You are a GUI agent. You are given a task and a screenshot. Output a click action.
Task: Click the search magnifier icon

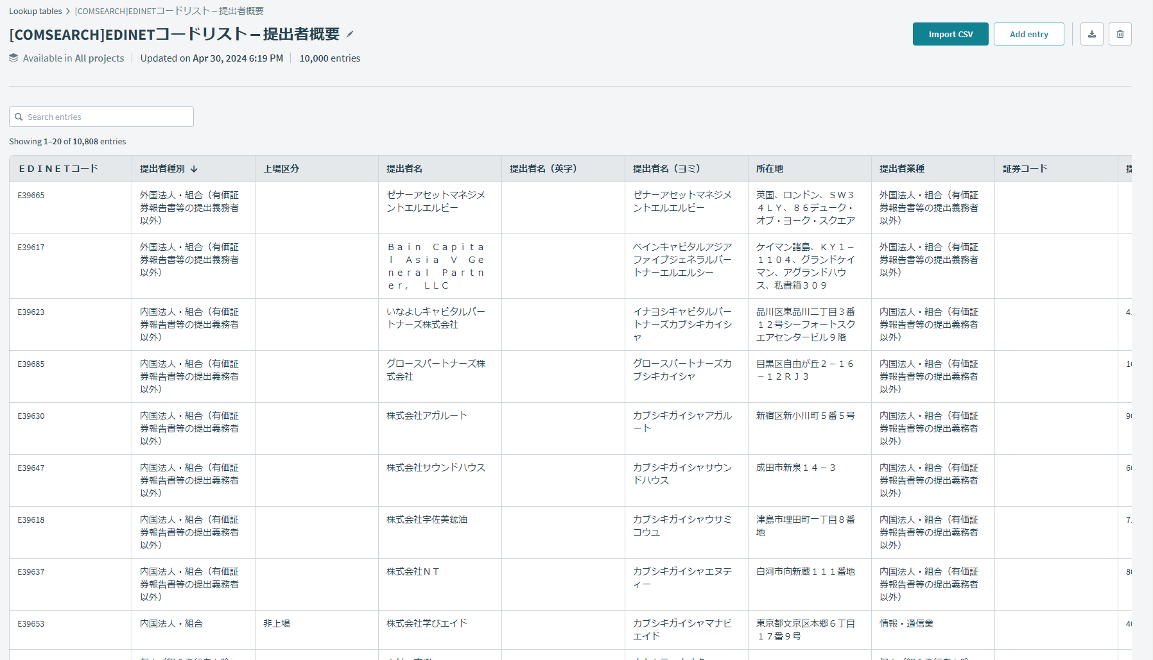pos(19,117)
